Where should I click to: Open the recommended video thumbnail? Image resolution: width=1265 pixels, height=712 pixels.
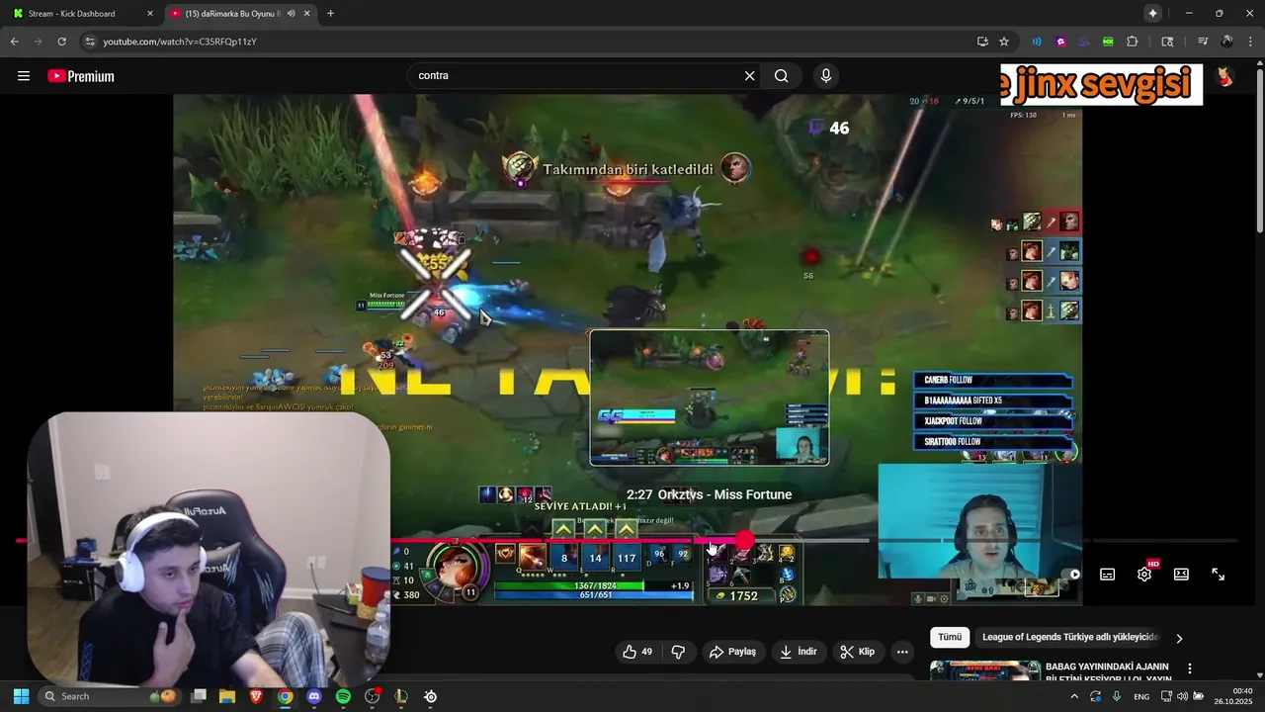point(985,671)
